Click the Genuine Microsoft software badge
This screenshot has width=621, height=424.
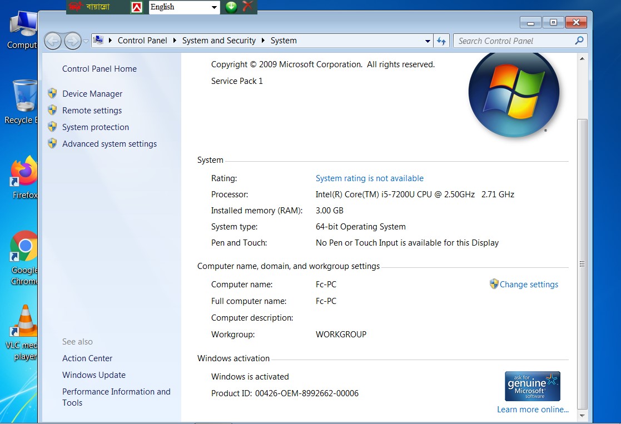[x=532, y=386]
